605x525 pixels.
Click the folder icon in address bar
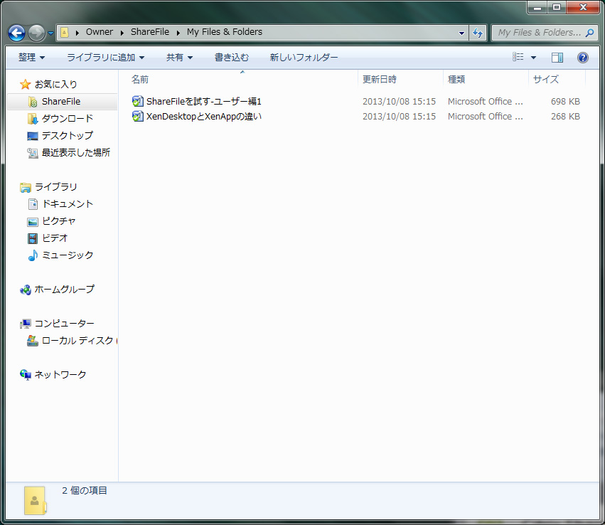point(65,33)
